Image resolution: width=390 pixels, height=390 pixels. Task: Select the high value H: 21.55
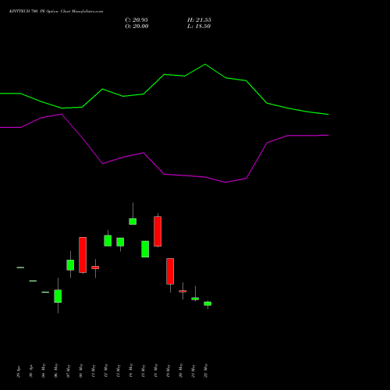click(199, 20)
